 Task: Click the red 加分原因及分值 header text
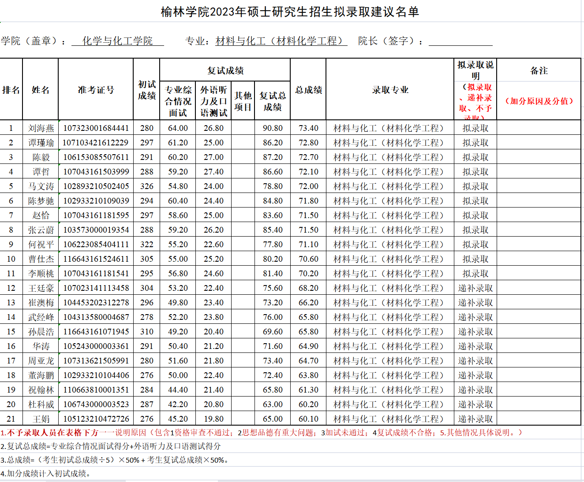(539, 101)
